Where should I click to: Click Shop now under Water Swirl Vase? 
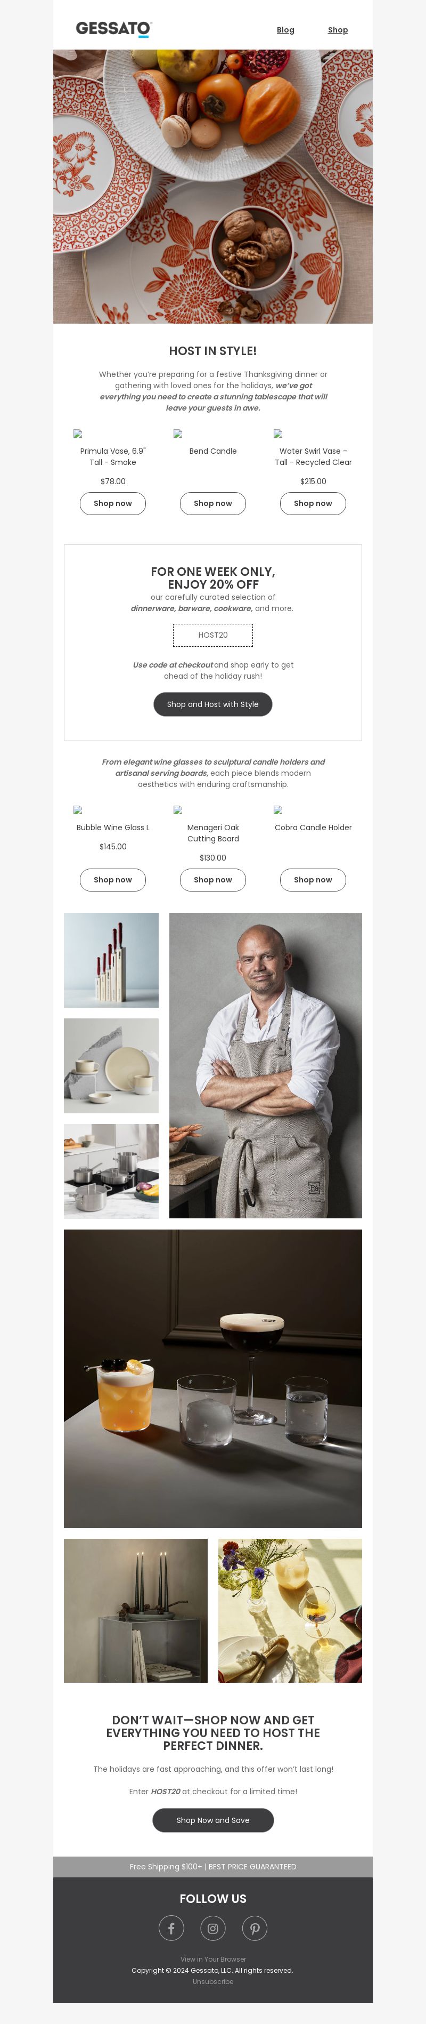313,504
